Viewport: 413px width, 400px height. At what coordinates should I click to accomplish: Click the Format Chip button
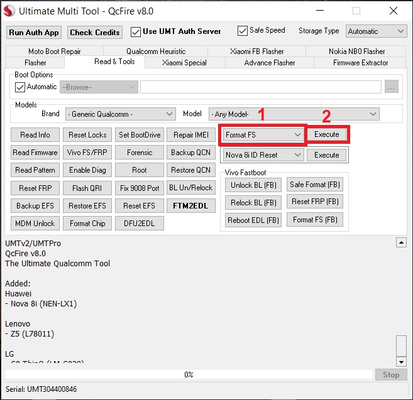[87, 223]
